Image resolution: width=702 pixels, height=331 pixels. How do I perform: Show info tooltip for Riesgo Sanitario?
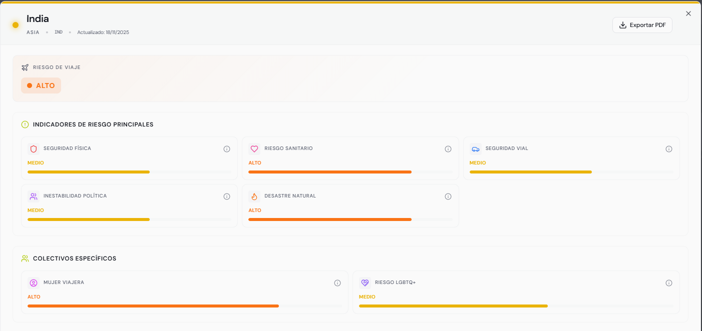448,149
